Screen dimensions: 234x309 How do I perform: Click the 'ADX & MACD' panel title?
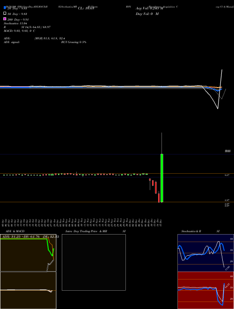pyautogui.click(x=15, y=231)
